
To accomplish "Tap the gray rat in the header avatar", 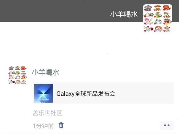I will coord(148,8).
